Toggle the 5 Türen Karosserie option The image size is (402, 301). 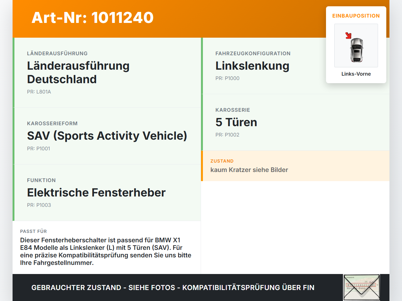click(236, 122)
